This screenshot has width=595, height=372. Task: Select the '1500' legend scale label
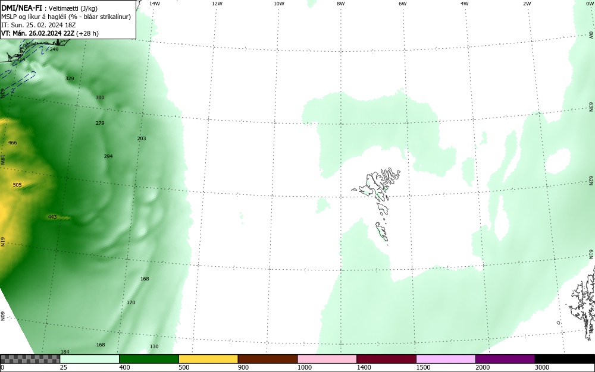(x=423, y=367)
